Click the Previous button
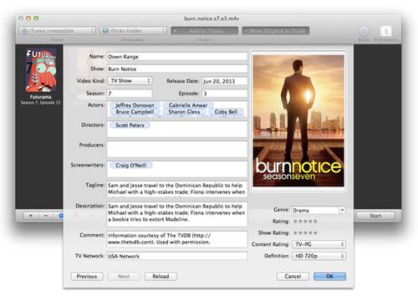The width and height of the screenshot is (418, 302). pyautogui.click(x=87, y=276)
